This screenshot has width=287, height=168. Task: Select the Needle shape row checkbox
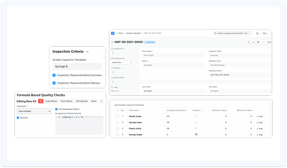click(118, 116)
